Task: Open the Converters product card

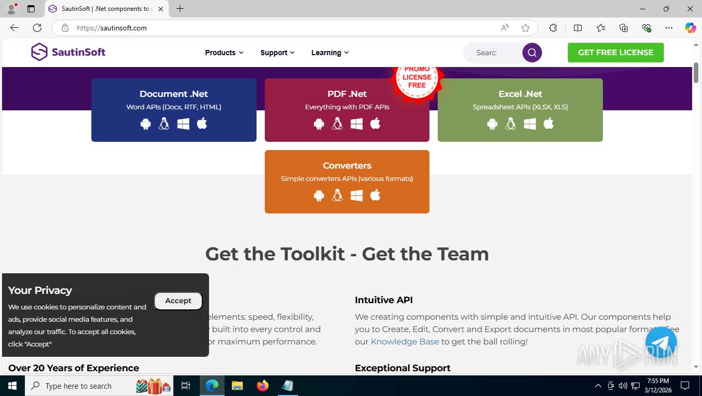Action: 347,181
